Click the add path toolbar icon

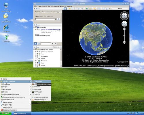(x=76, y=9)
